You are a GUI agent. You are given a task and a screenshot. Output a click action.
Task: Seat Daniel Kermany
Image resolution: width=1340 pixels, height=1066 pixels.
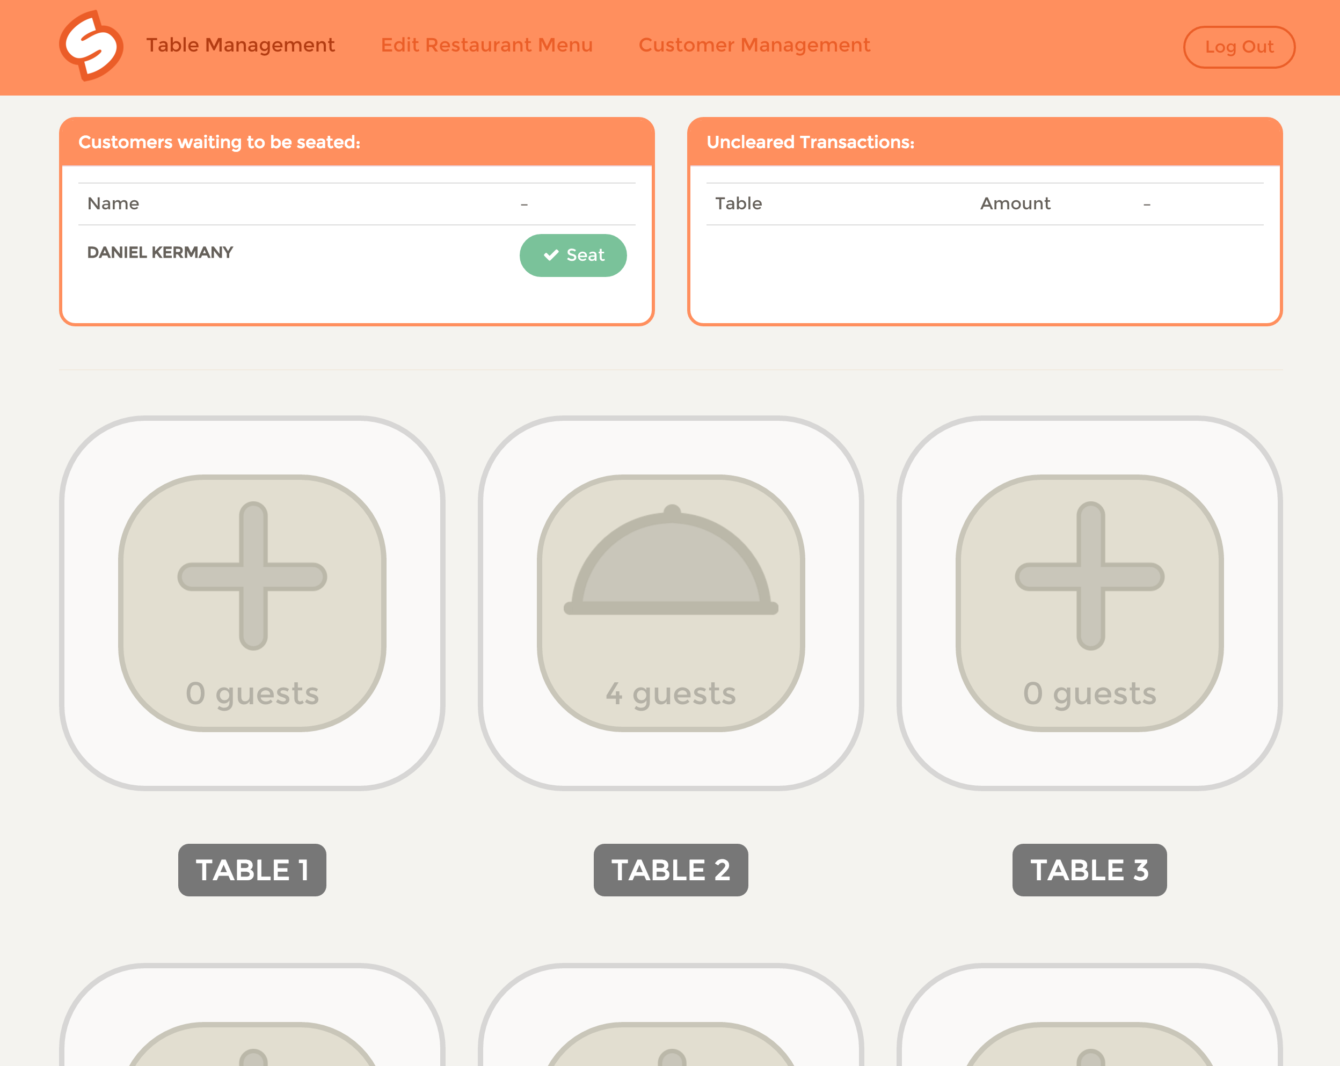click(573, 255)
